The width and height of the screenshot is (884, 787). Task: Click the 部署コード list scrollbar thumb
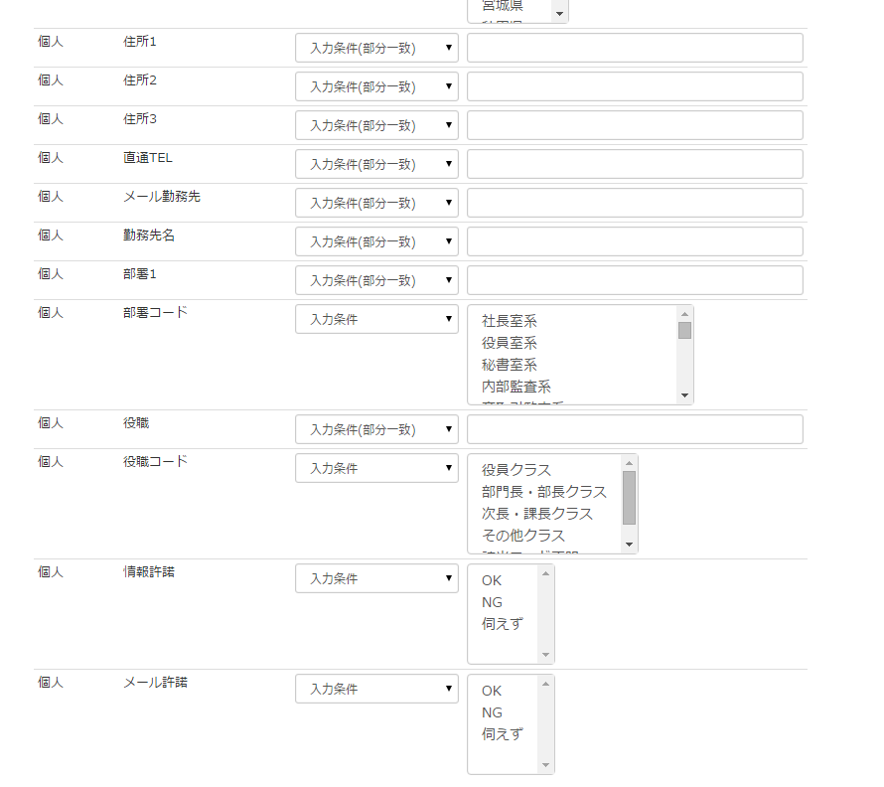[684, 331]
